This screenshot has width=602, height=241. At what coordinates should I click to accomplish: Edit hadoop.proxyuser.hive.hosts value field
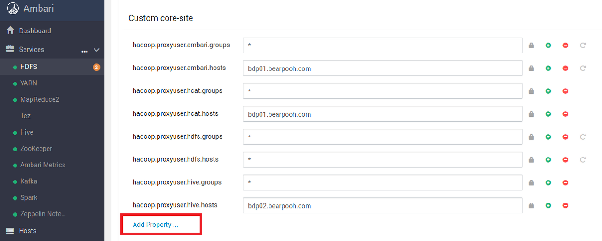(382, 205)
